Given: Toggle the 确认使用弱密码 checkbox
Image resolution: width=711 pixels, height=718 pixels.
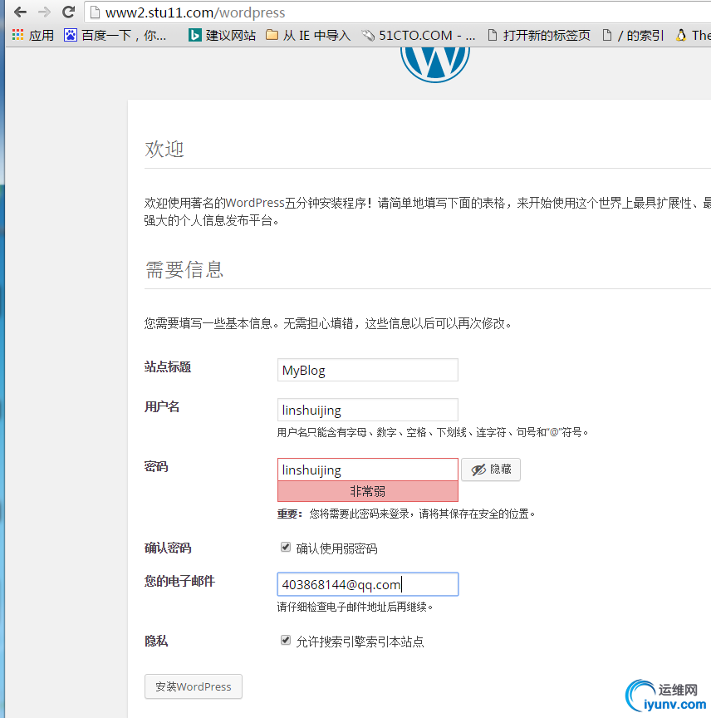Looking at the screenshot, I should pyautogui.click(x=286, y=547).
